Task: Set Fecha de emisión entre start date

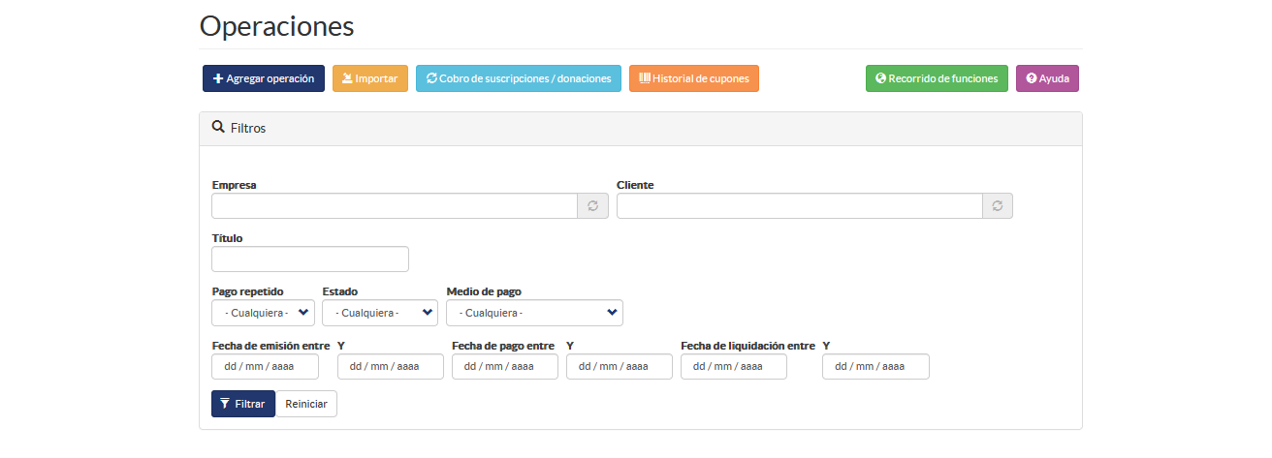Action: (265, 366)
